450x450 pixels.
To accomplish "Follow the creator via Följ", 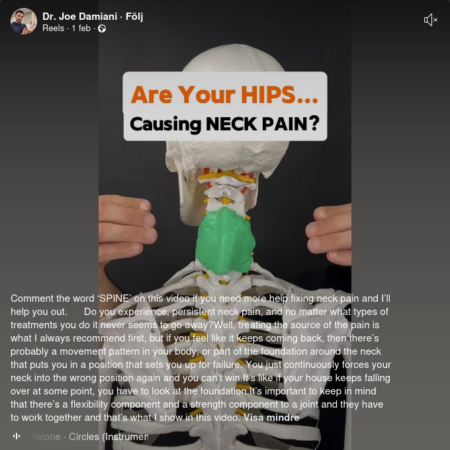I will [x=134, y=17].
